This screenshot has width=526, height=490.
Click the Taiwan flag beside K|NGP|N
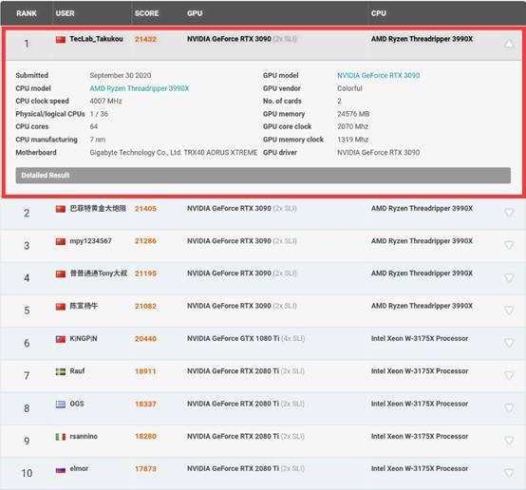[x=61, y=339]
